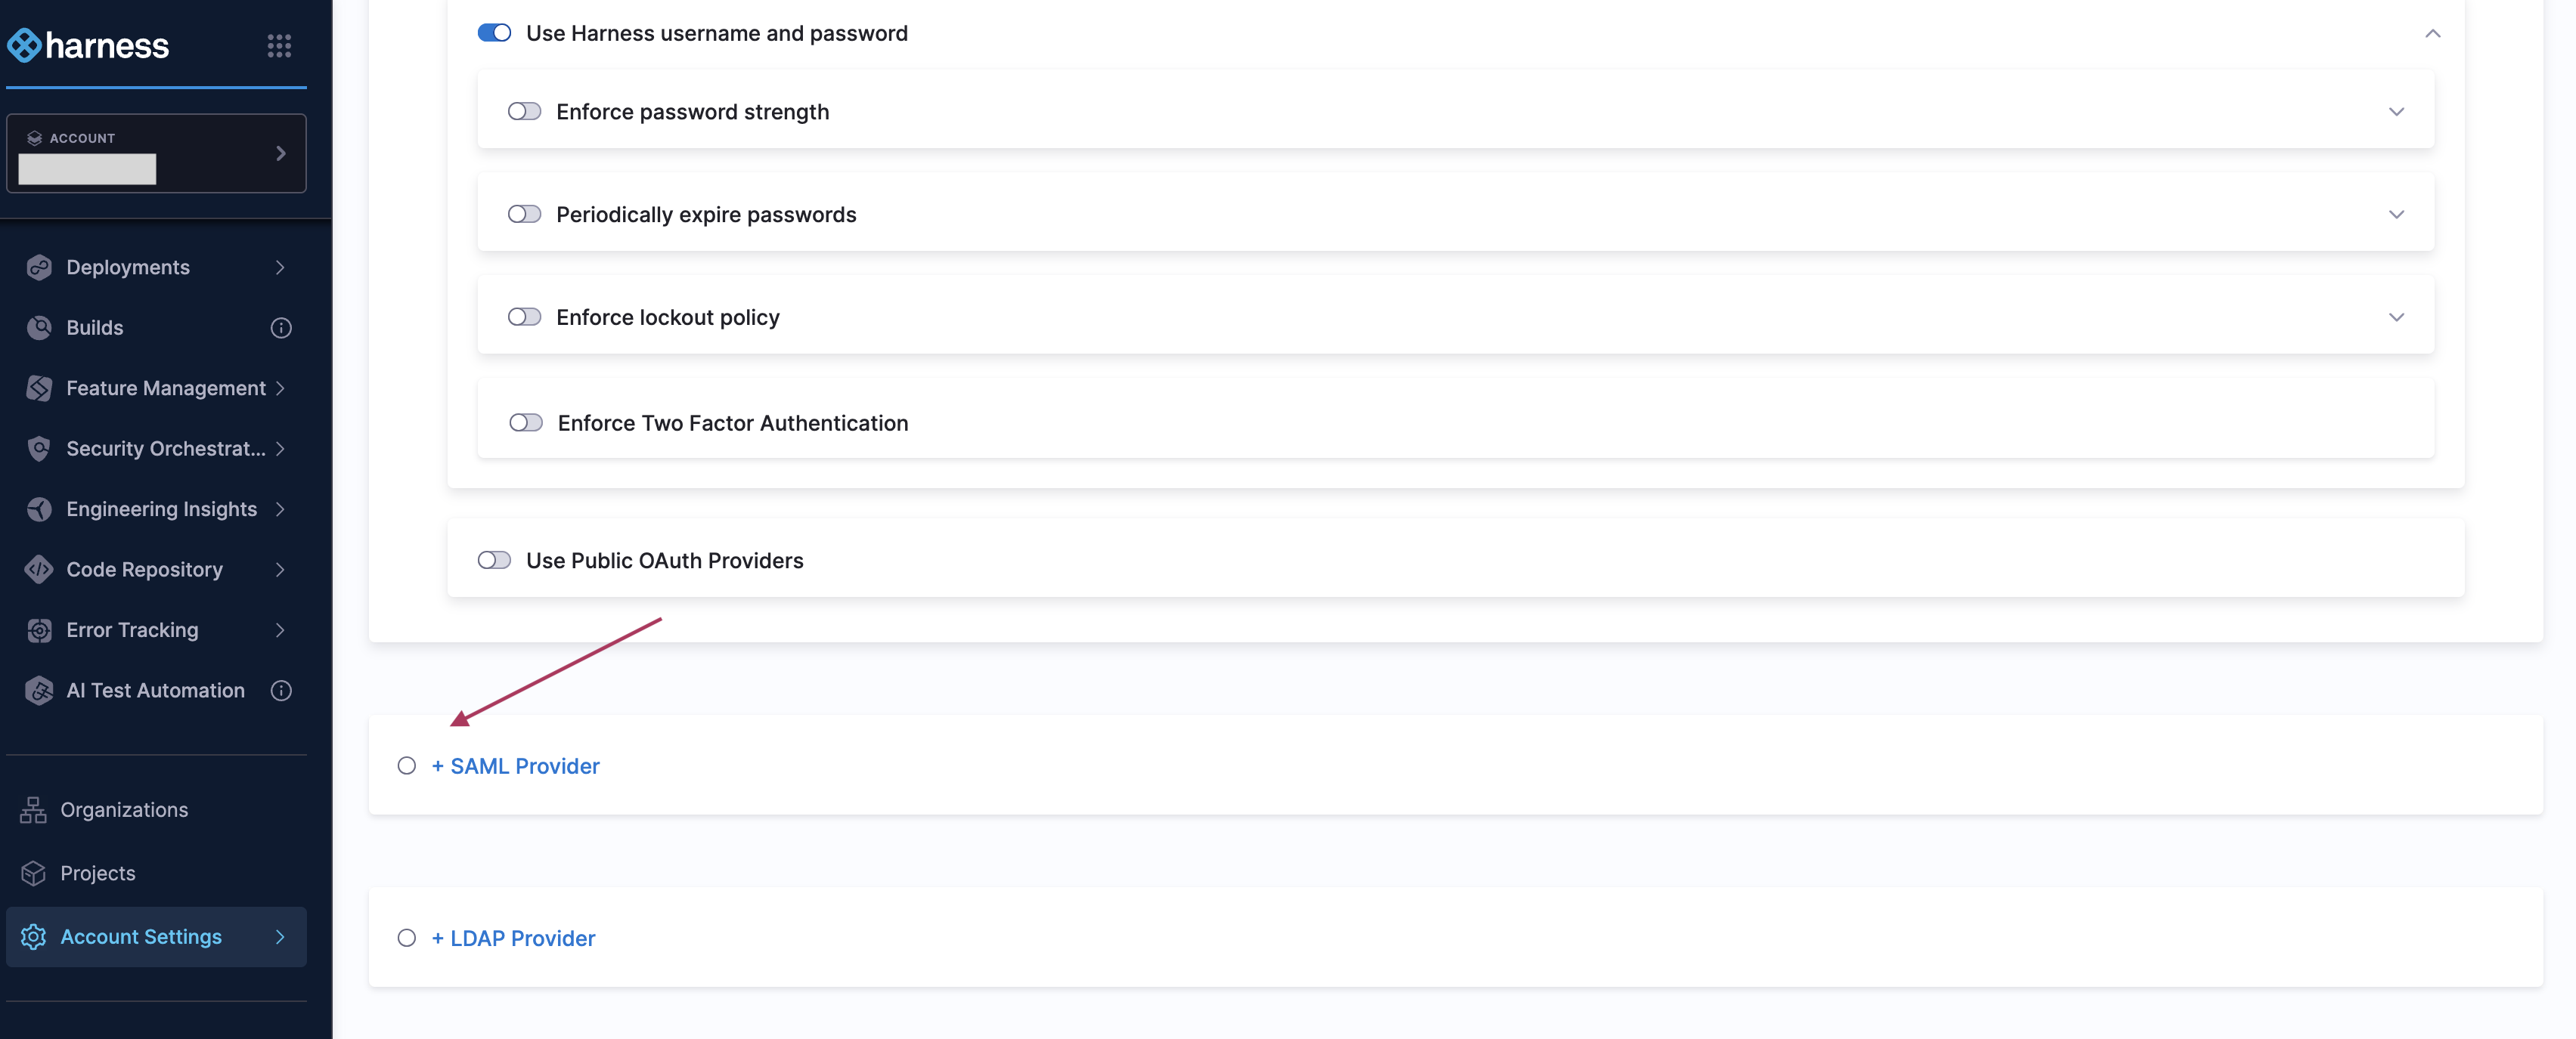Add a SAML Provider
This screenshot has height=1039, width=2576.
[515, 766]
